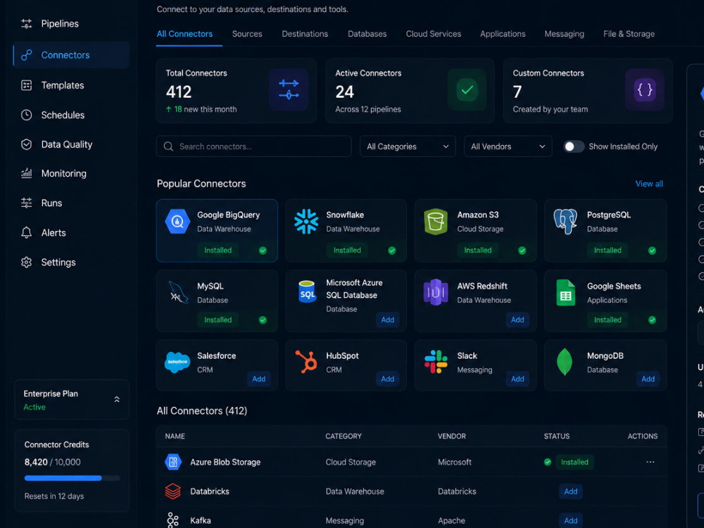Click the Snowflake logo

[x=306, y=221]
